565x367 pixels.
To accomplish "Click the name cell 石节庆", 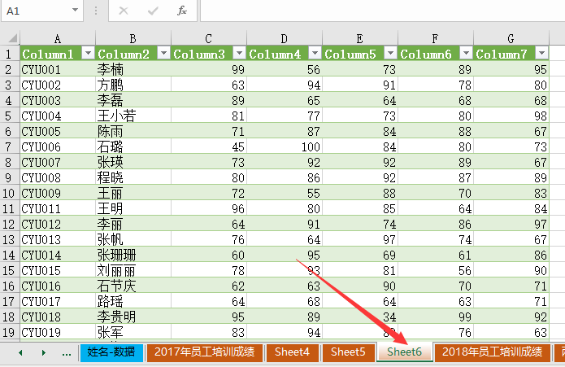I will click(x=133, y=286).
